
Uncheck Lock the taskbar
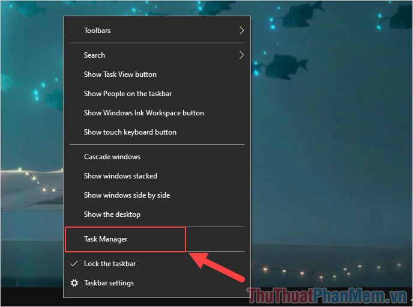coord(157,264)
